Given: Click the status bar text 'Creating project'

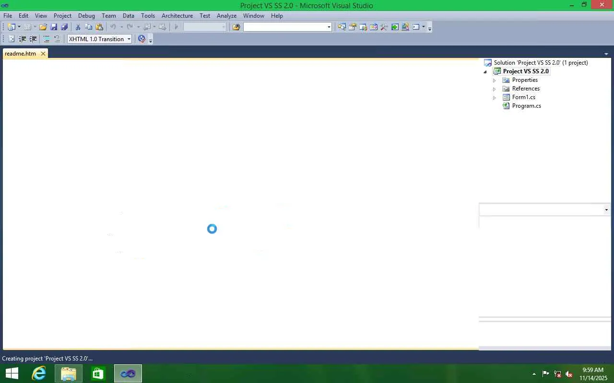Looking at the screenshot, I should pos(47,359).
